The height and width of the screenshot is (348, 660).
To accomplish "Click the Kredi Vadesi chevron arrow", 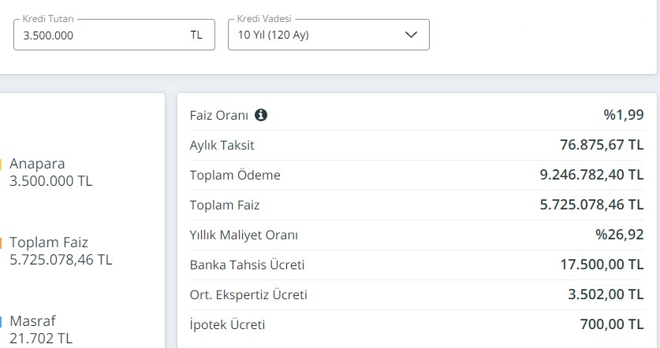I will (411, 35).
